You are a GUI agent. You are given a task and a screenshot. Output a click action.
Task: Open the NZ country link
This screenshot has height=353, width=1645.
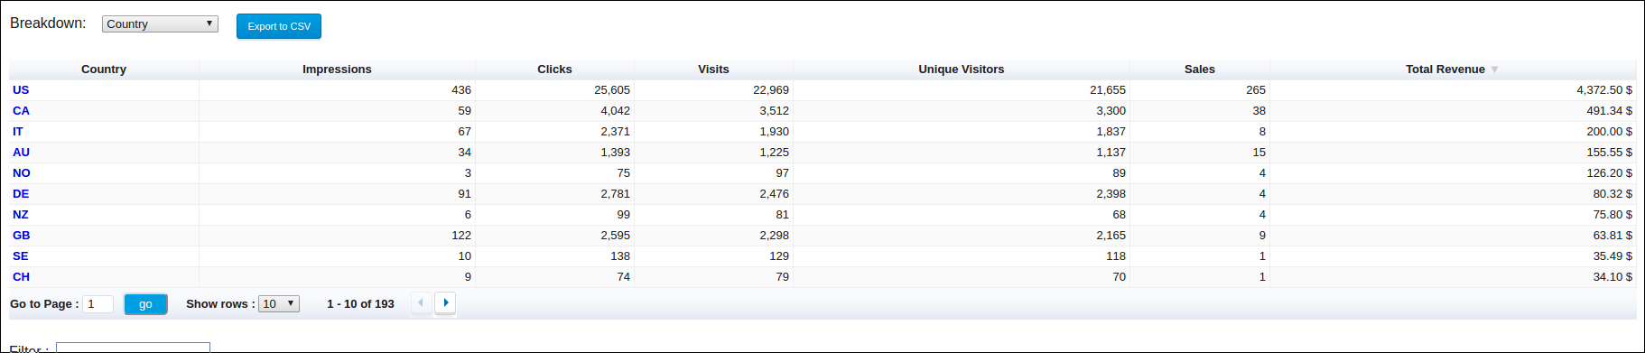click(x=21, y=215)
